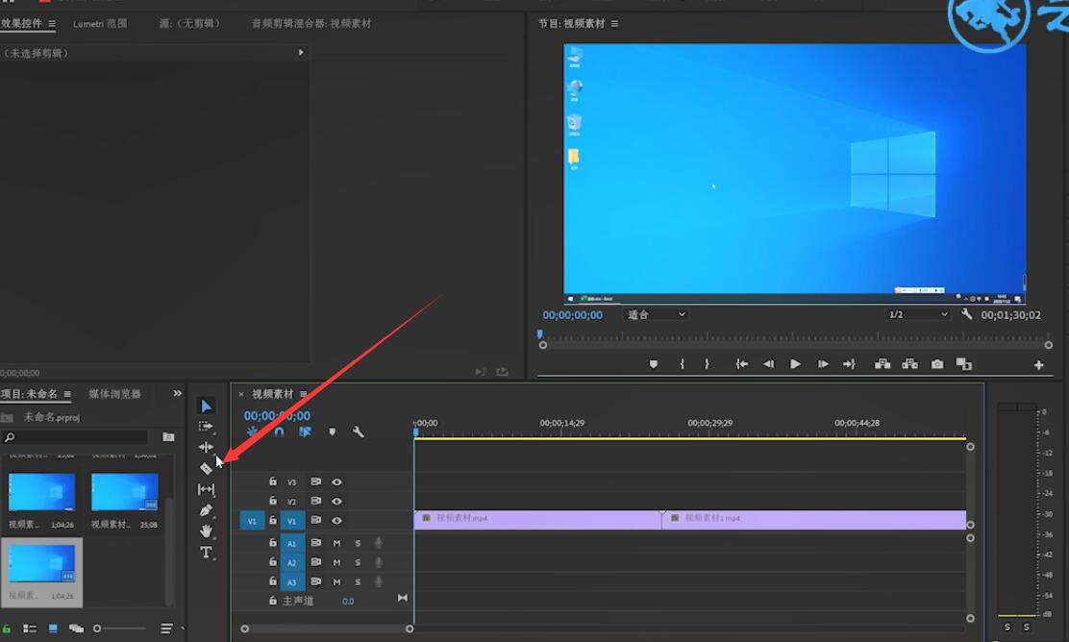Enable voice-over record on A1

379,543
